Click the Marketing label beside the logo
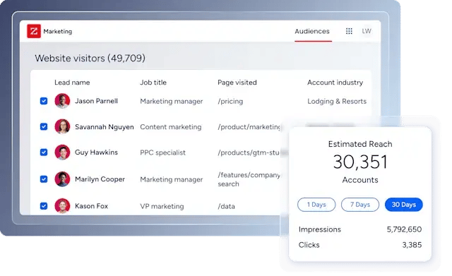This screenshot has width=452, height=276. (58, 31)
